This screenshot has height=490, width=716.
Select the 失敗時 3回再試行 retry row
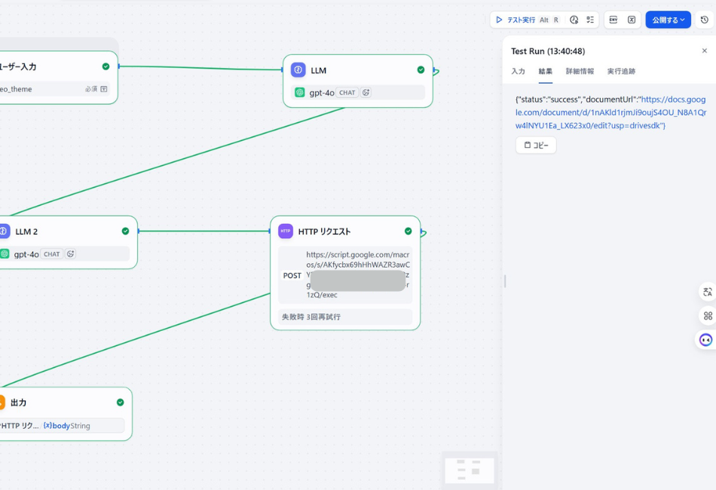[345, 317]
